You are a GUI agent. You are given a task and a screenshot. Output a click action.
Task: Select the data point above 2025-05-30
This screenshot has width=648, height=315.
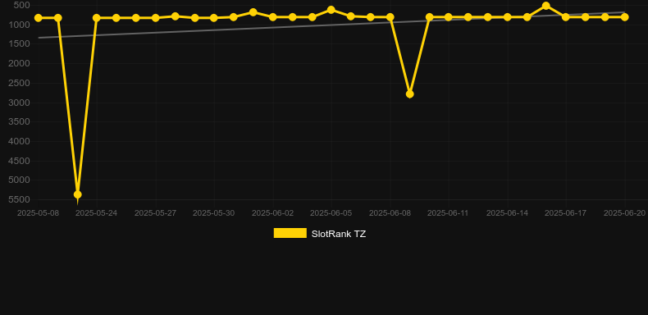point(214,18)
